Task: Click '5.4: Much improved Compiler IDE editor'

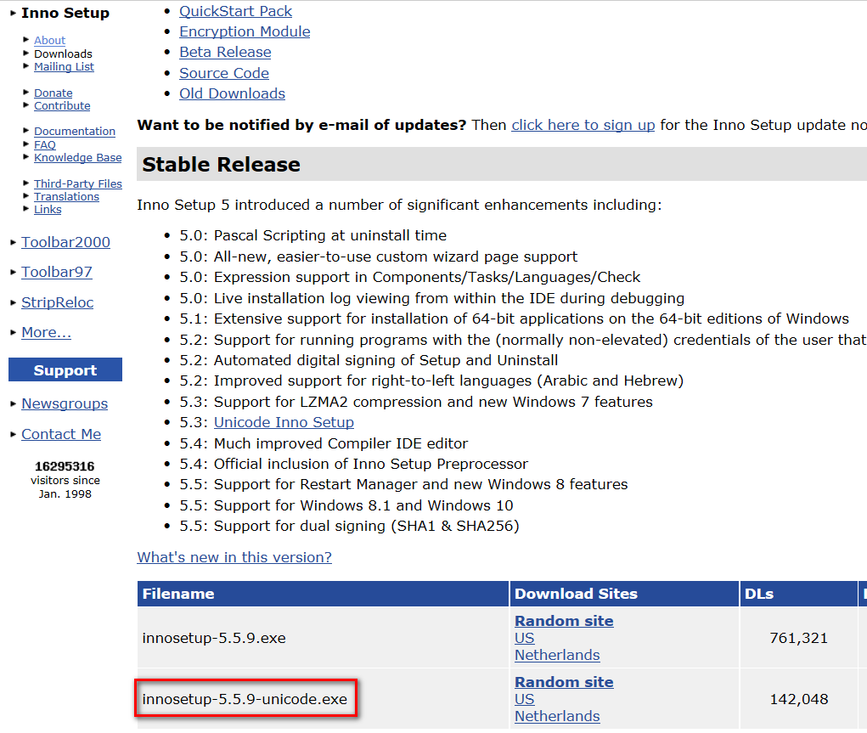Action: click(x=324, y=443)
